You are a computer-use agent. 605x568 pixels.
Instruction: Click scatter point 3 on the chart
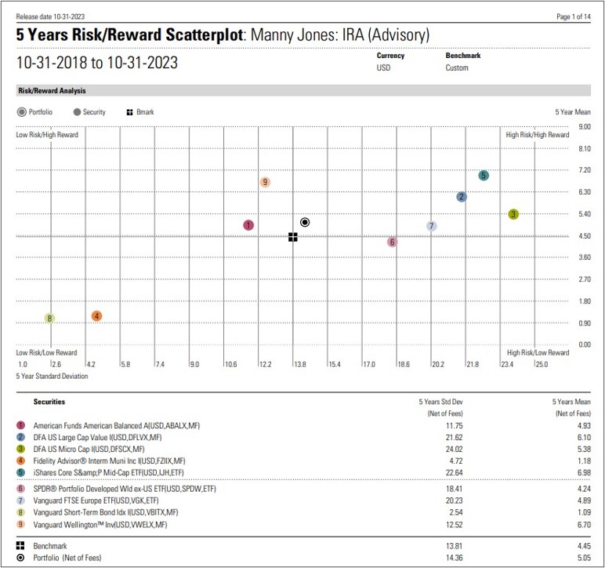(513, 214)
